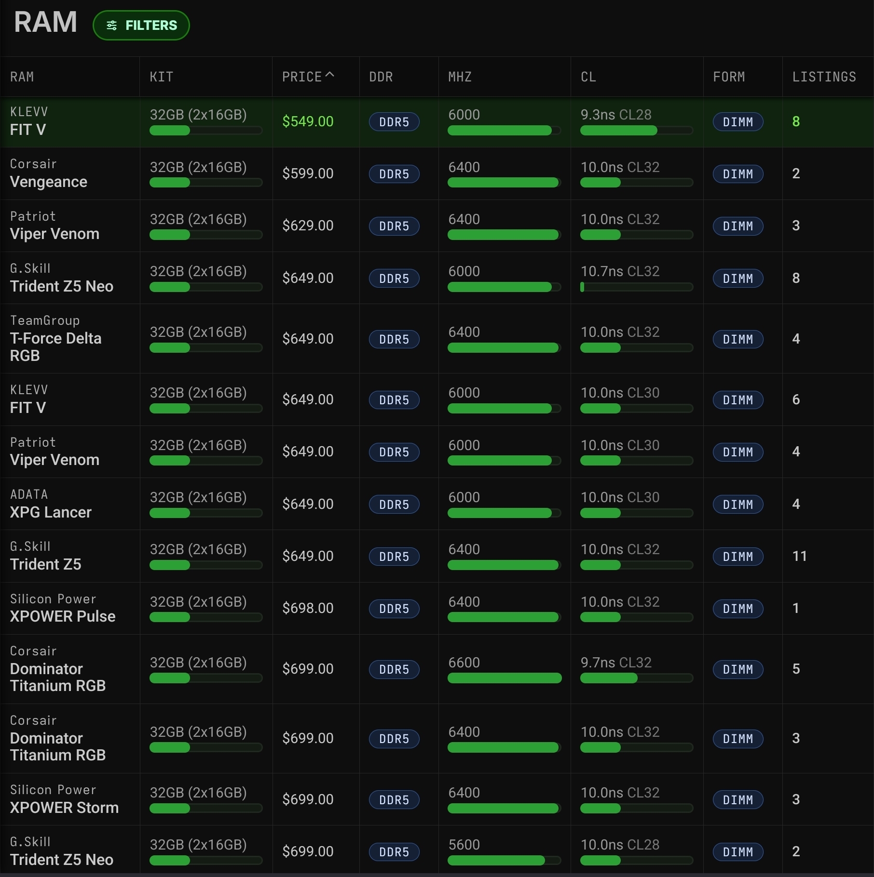Click listings count 2 in Corsair Vengeance row
The height and width of the screenshot is (877, 874).
coord(796,173)
